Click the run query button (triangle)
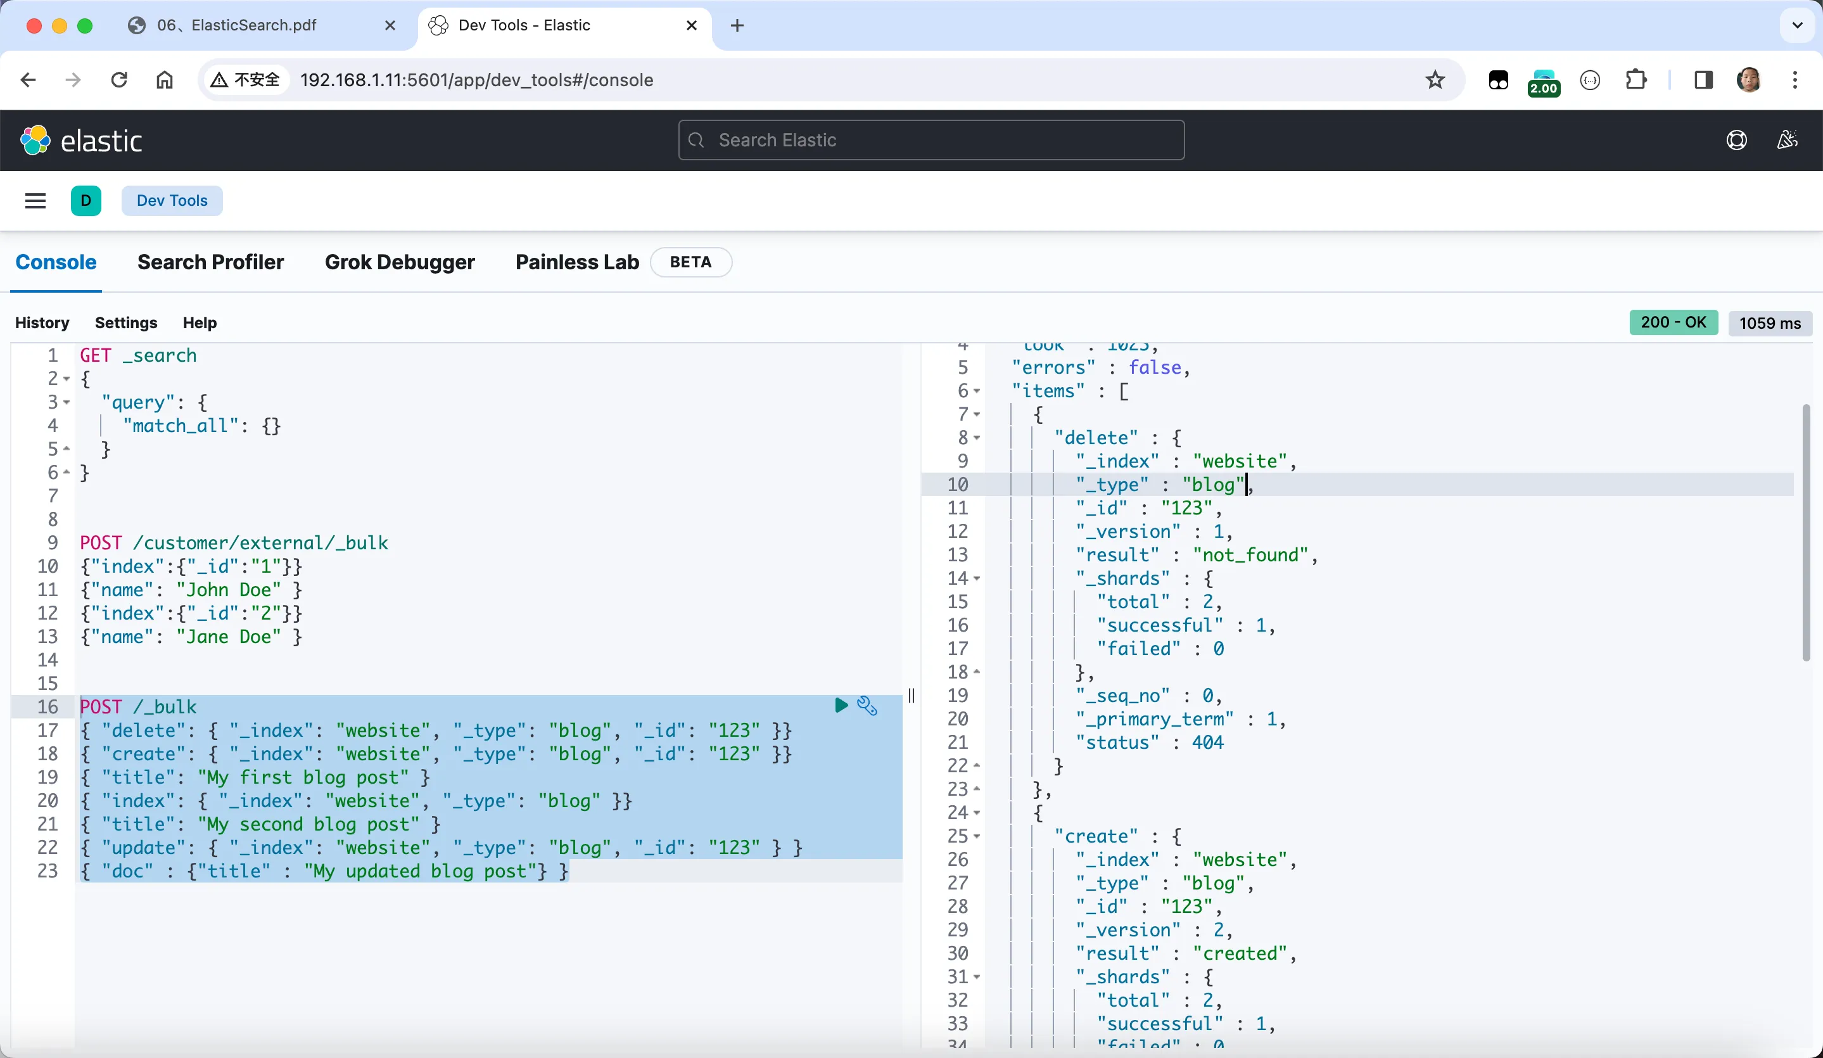Viewport: 1823px width, 1058px height. (840, 704)
